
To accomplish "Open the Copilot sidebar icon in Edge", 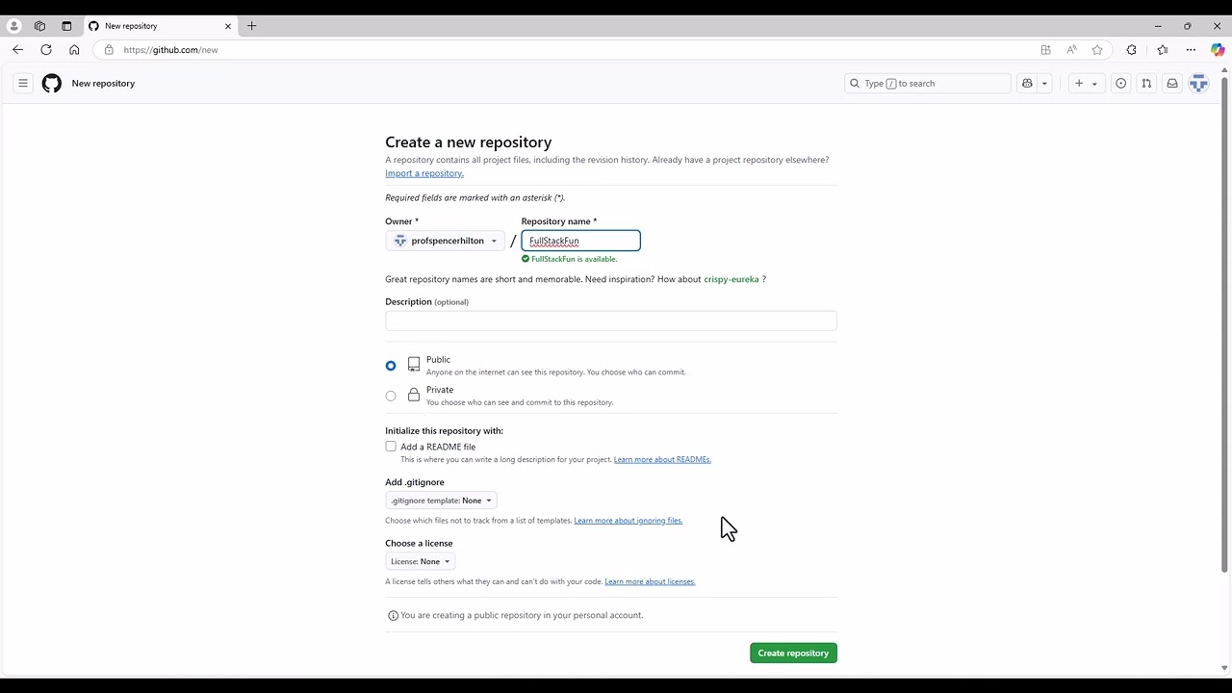I will click(1218, 50).
